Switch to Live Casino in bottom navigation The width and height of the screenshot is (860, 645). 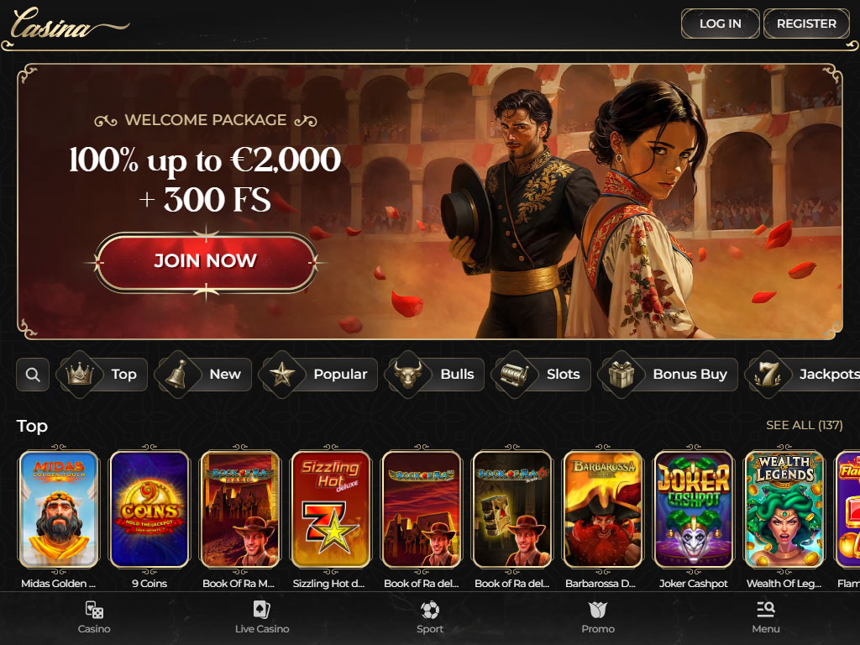pos(262,617)
